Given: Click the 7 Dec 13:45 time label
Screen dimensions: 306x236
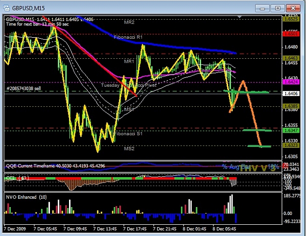Looking at the screenshot, I should (x=105, y=229).
